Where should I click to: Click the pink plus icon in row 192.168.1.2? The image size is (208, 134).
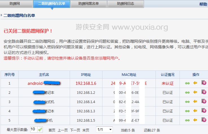click(x=204, y=92)
